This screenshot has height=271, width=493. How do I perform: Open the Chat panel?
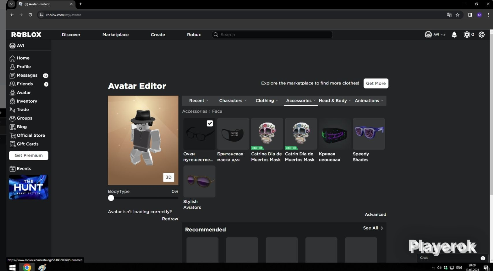[x=452, y=258]
